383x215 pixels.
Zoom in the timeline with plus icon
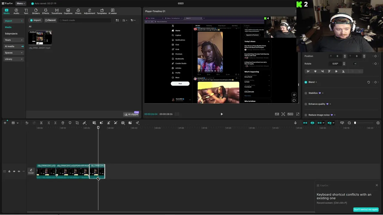pyautogui.click(x=378, y=123)
